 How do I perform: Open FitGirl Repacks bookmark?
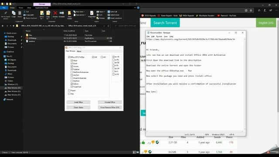point(187,16)
